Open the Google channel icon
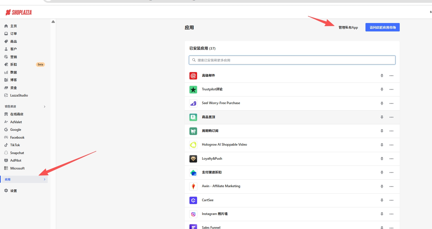 pyautogui.click(x=6, y=130)
